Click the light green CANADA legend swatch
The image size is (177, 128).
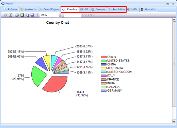pos(103,87)
